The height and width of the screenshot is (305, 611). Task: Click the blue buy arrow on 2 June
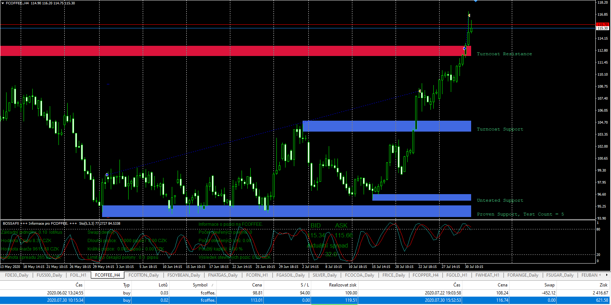point(107,175)
